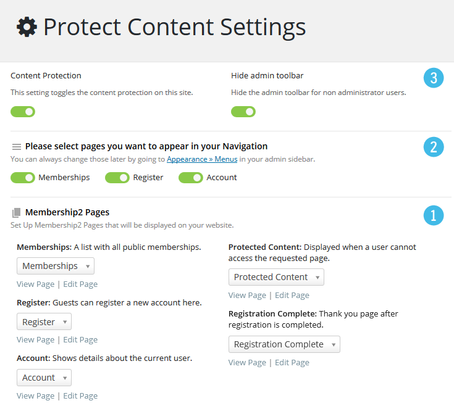The image size is (454, 414).
Task: Expand the Registration Complete dropdown
Action: [x=284, y=344]
